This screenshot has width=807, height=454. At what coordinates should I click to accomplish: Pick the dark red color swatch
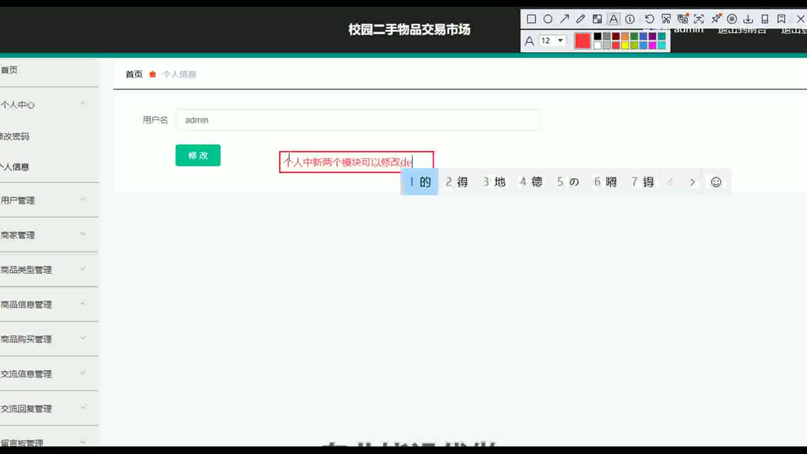[x=616, y=36]
